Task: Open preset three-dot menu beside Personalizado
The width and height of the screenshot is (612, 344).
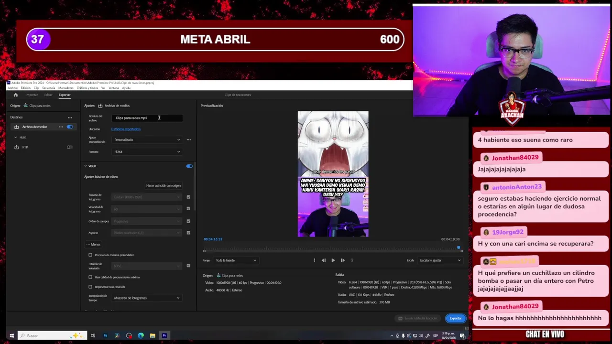Action: (188, 140)
